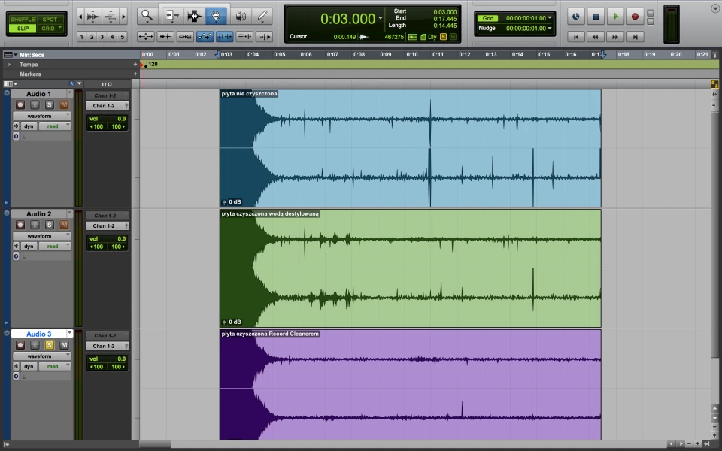Choose the Grabber hand tool

[x=217, y=15]
